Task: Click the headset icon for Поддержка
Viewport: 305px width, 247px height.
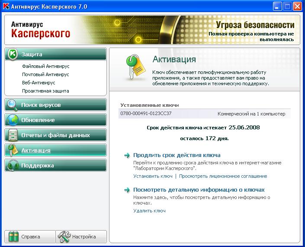Action: (x=13, y=166)
